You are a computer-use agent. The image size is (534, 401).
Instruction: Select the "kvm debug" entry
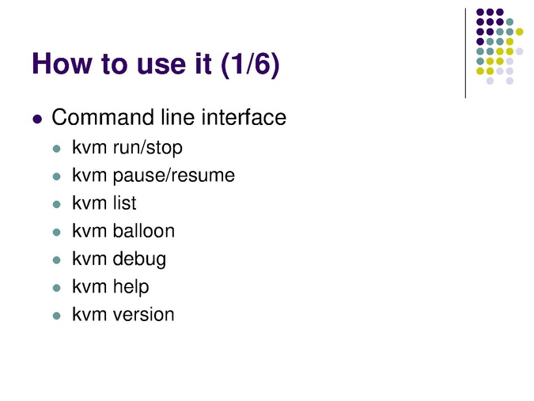(x=119, y=259)
